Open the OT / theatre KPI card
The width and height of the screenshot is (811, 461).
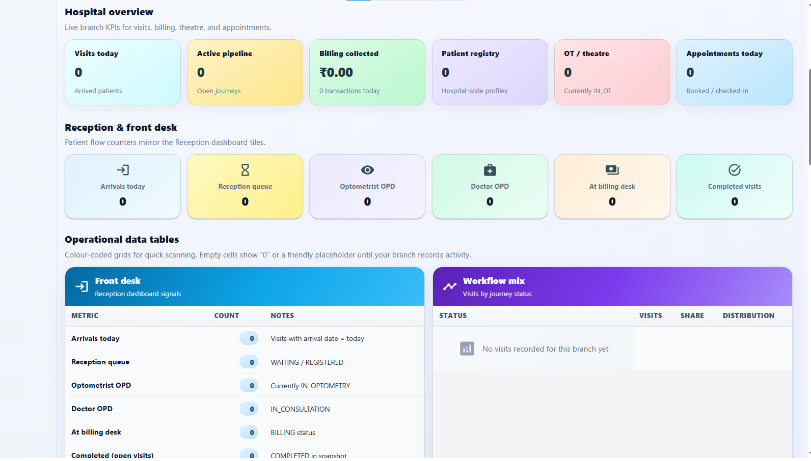tap(612, 72)
